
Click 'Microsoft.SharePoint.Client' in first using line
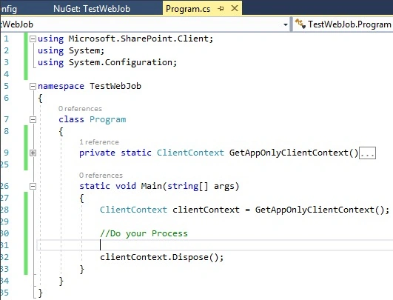138,39
